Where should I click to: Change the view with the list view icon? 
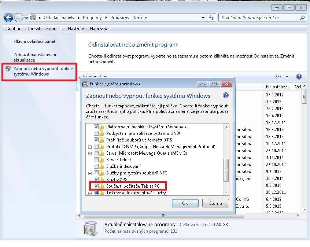[x=278, y=76]
